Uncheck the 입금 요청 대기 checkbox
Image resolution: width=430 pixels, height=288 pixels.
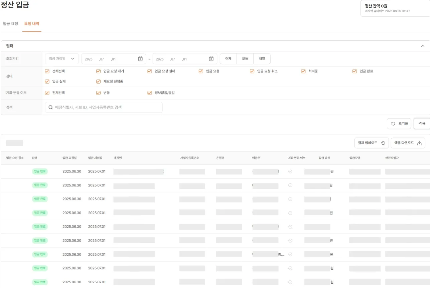click(x=98, y=71)
